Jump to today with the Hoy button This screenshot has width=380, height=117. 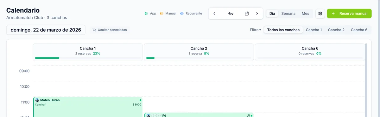pos(231,14)
